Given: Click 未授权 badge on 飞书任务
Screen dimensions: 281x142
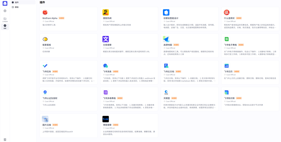Looking at the screenshot, I should pyautogui.click(x=55, y=72).
